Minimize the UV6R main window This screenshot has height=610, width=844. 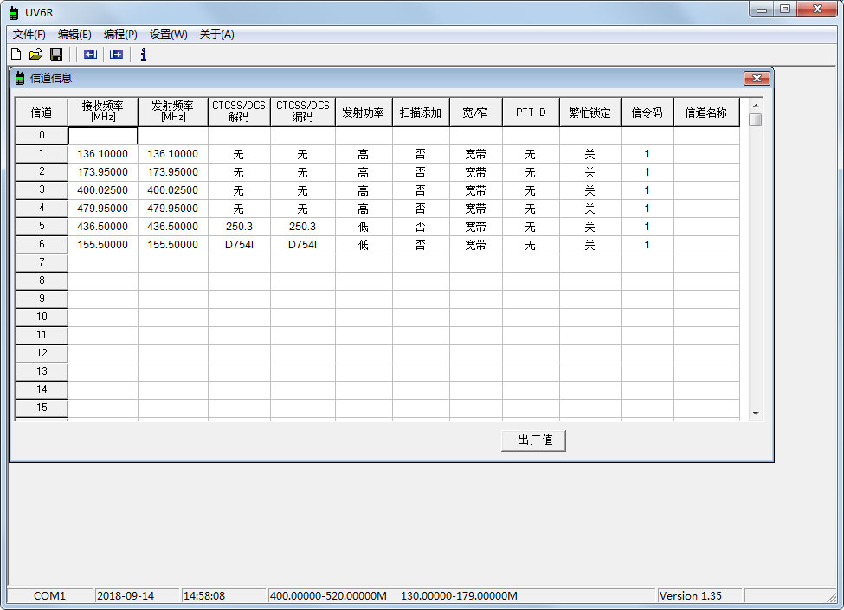762,10
